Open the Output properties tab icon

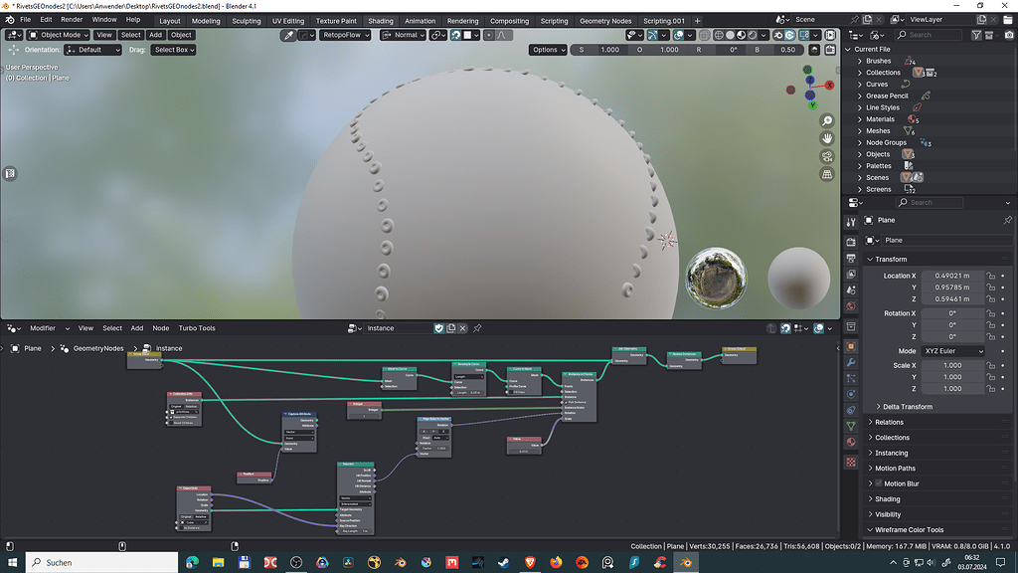click(851, 258)
